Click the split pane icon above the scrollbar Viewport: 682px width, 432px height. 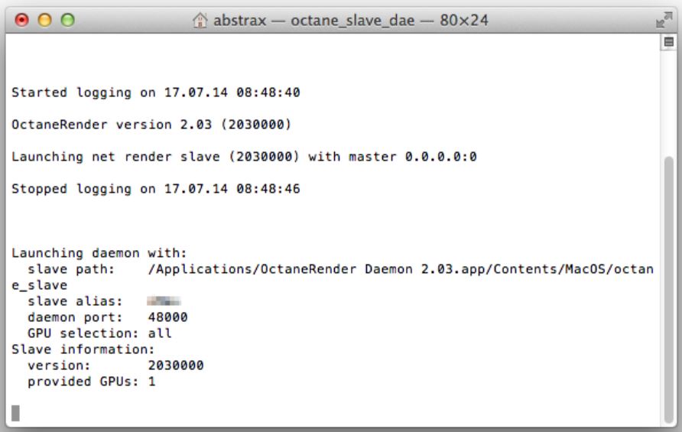click(x=671, y=45)
